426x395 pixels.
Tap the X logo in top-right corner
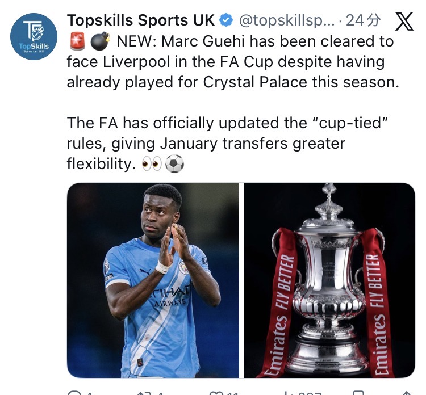[x=404, y=22]
